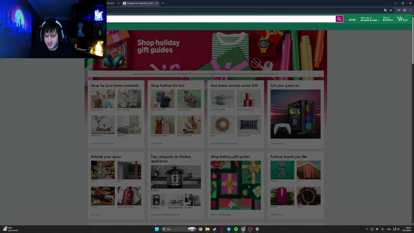414x233 pixels.
Task: Open the Windows Start menu
Action: click(157, 229)
